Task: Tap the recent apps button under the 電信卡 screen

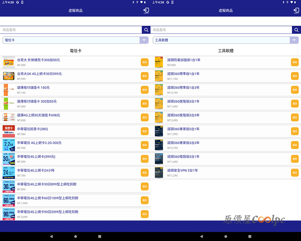Action: click(x=100, y=236)
